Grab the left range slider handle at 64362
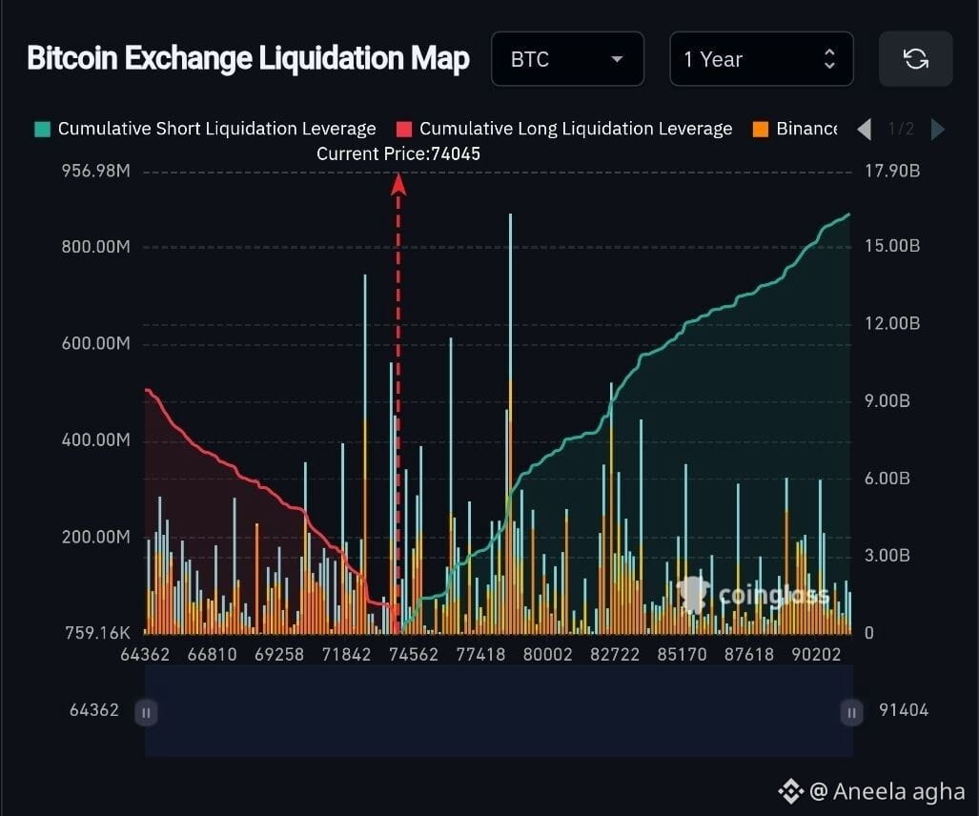 (x=146, y=712)
